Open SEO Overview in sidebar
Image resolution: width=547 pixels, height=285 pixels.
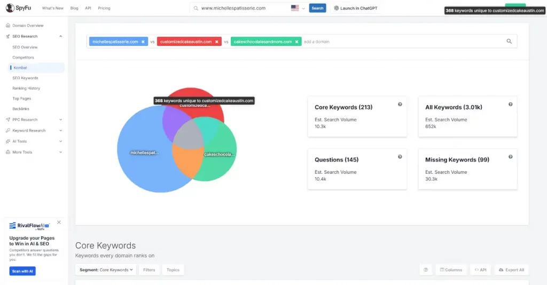(x=25, y=47)
